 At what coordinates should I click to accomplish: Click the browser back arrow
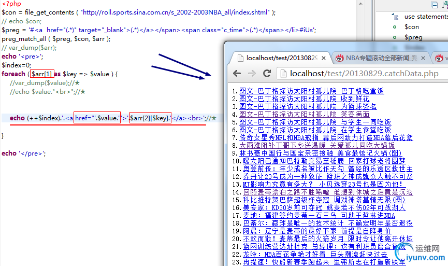pyautogui.click(x=237, y=74)
